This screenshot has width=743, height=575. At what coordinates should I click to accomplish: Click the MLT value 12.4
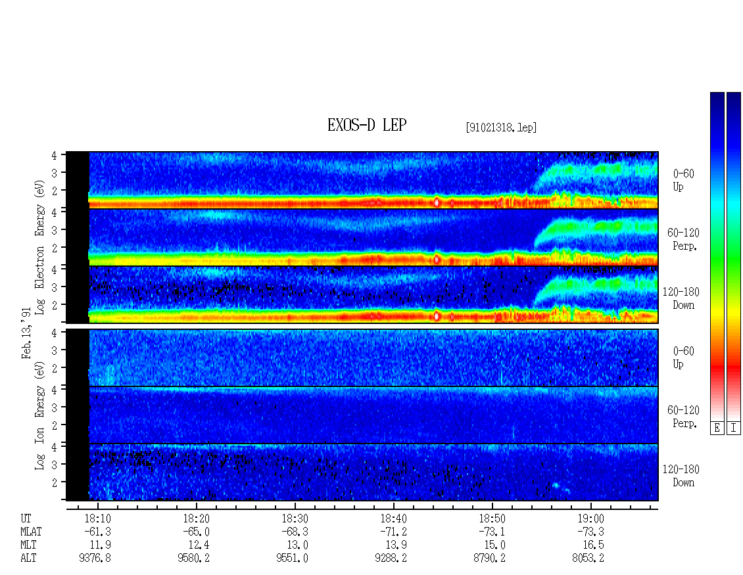(x=199, y=545)
